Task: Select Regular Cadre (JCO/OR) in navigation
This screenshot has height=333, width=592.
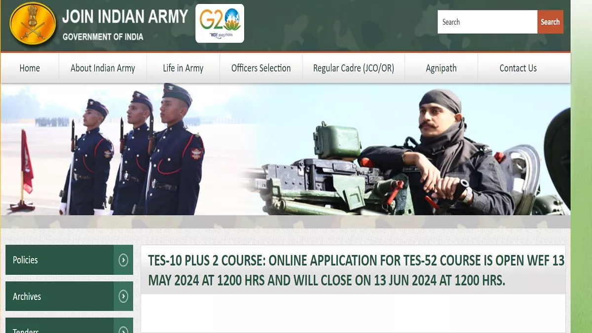Action: (x=353, y=68)
